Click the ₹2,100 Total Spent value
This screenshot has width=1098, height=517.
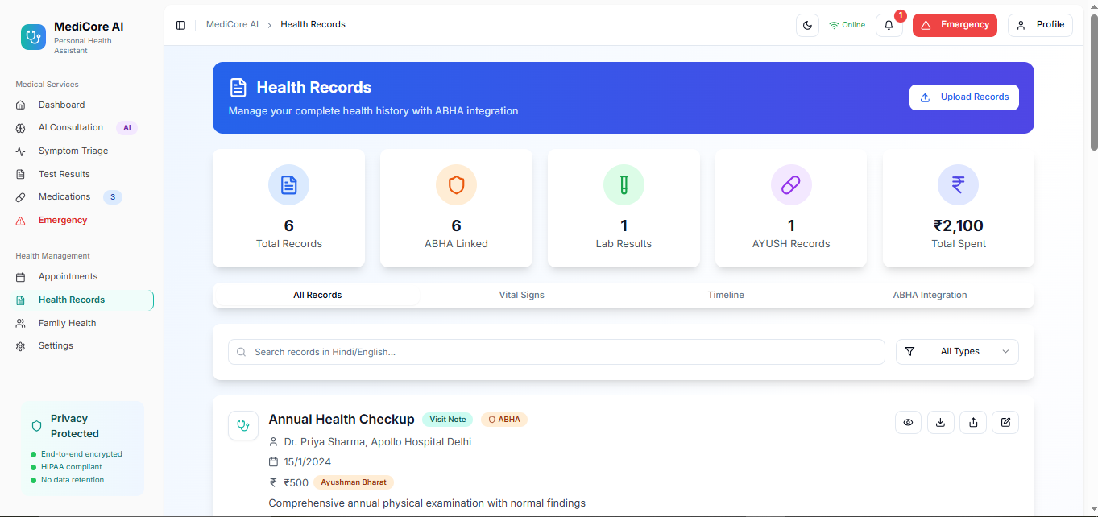click(959, 226)
